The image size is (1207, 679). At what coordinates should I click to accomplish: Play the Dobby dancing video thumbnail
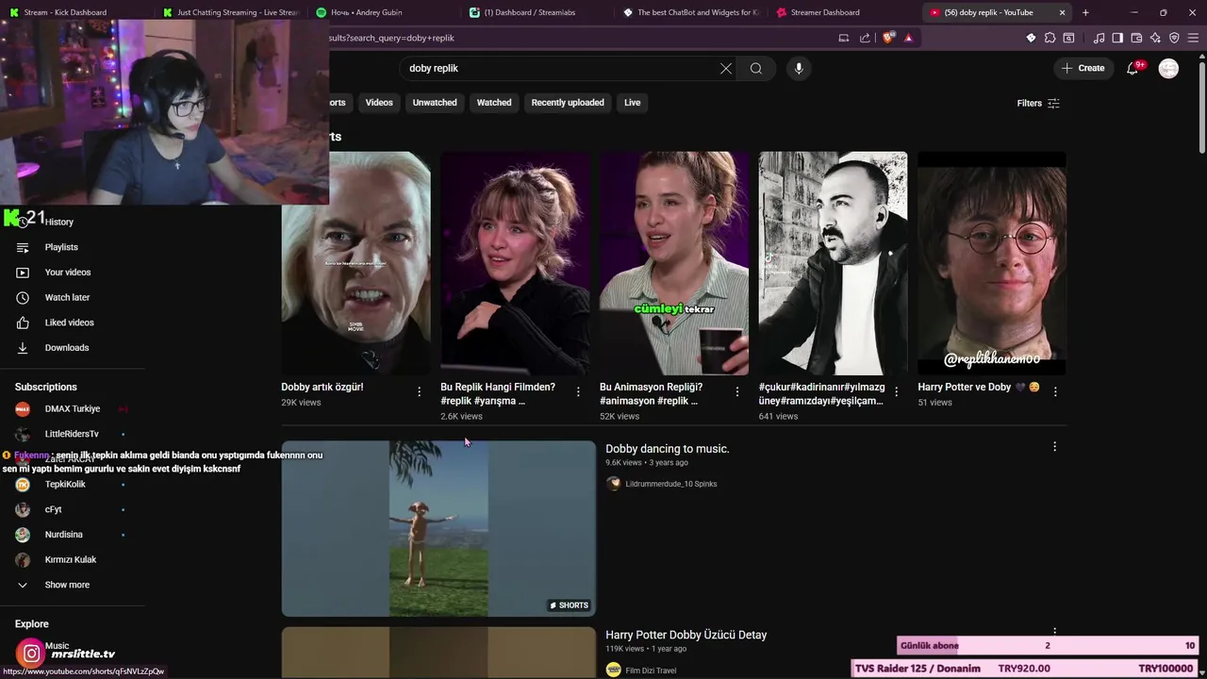click(438, 528)
